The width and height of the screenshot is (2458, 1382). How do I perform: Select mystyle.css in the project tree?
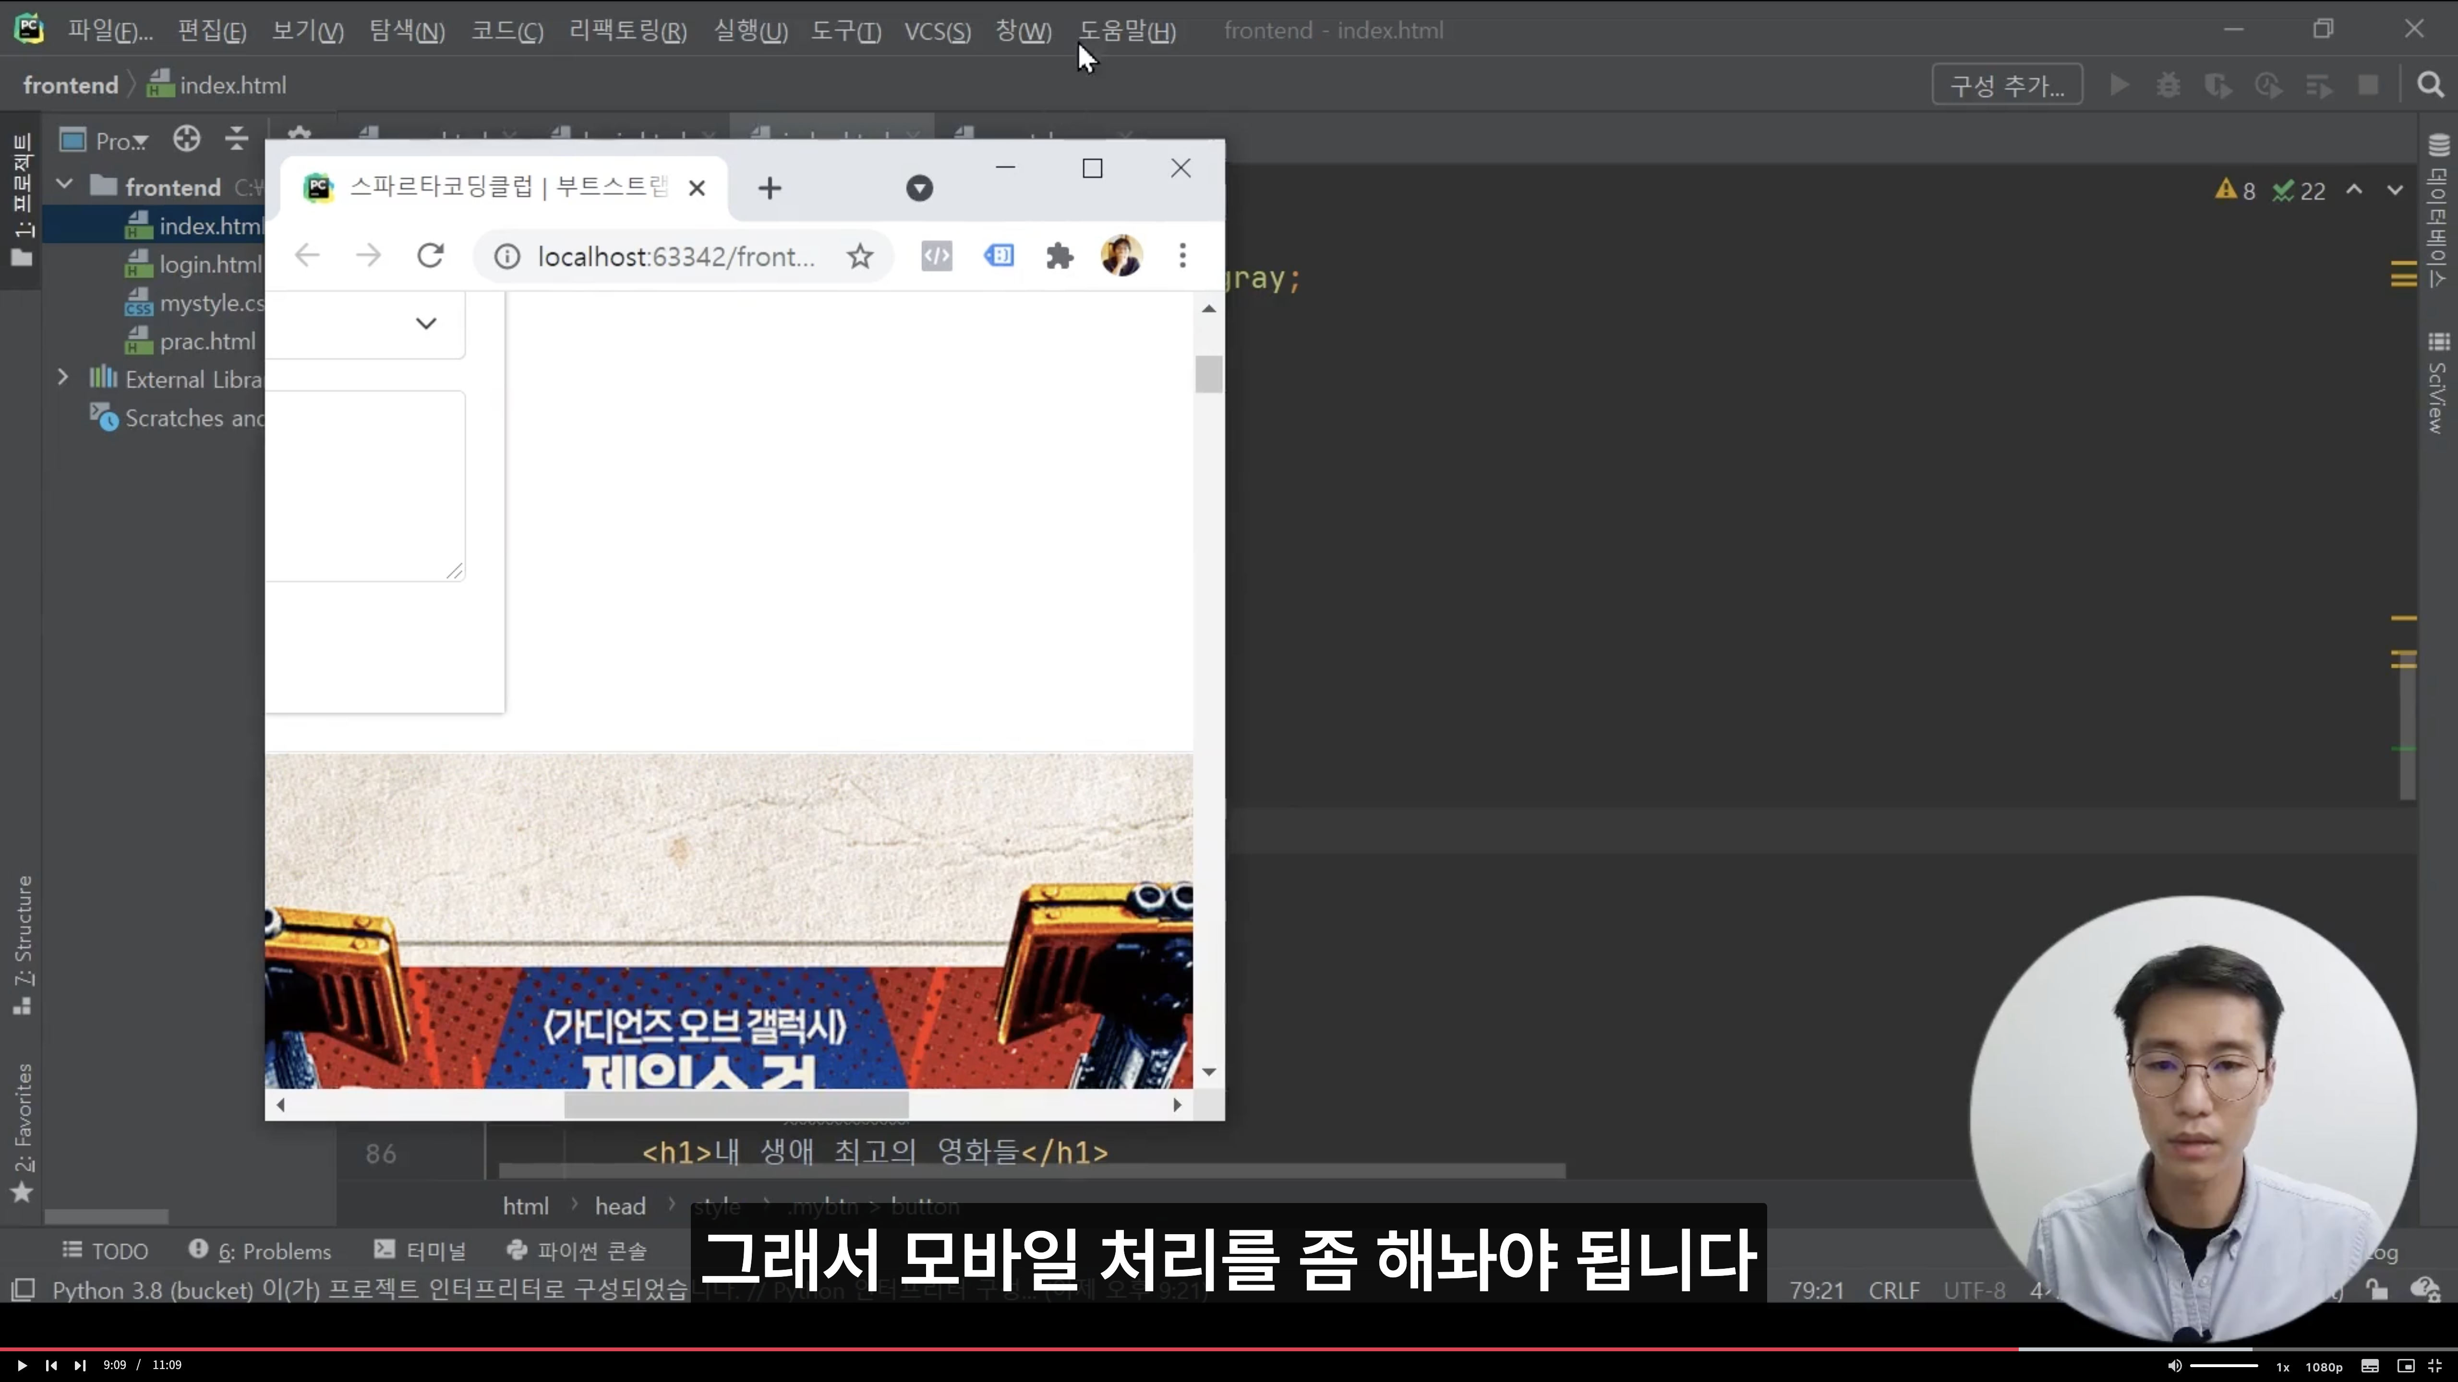click(193, 302)
